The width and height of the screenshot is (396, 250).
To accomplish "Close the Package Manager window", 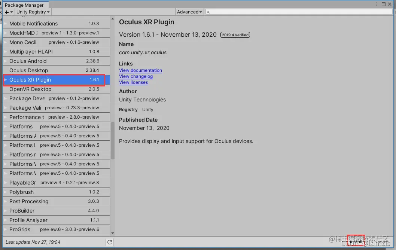I will (390, 4).
